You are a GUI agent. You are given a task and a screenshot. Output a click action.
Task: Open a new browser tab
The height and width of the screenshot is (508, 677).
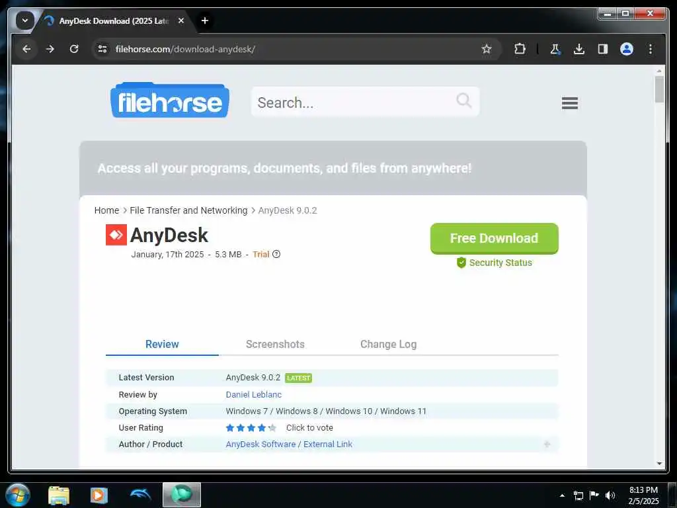tap(205, 21)
